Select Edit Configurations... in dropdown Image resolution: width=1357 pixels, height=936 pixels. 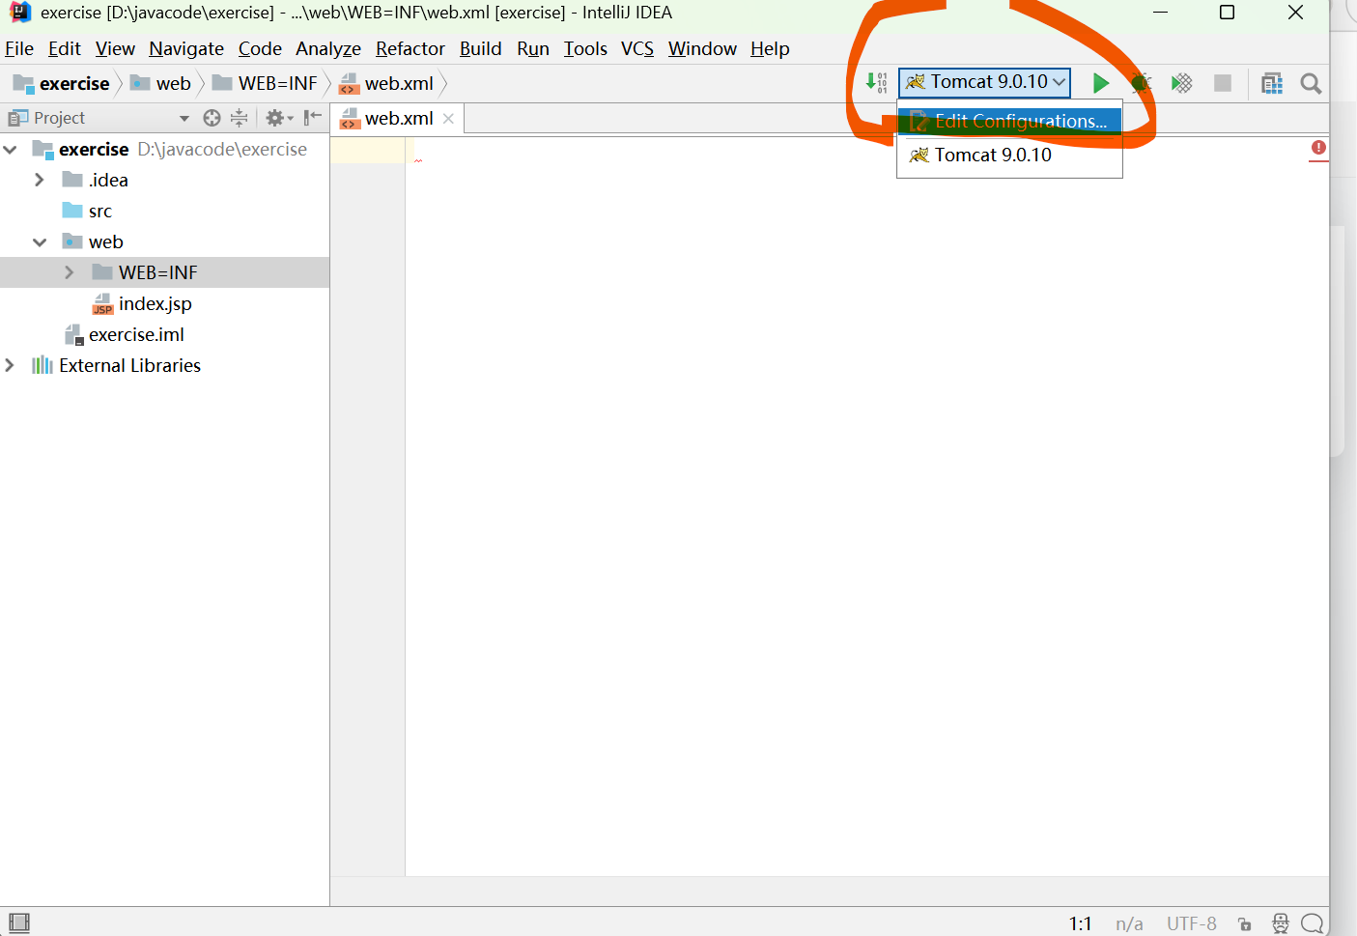tap(1009, 121)
